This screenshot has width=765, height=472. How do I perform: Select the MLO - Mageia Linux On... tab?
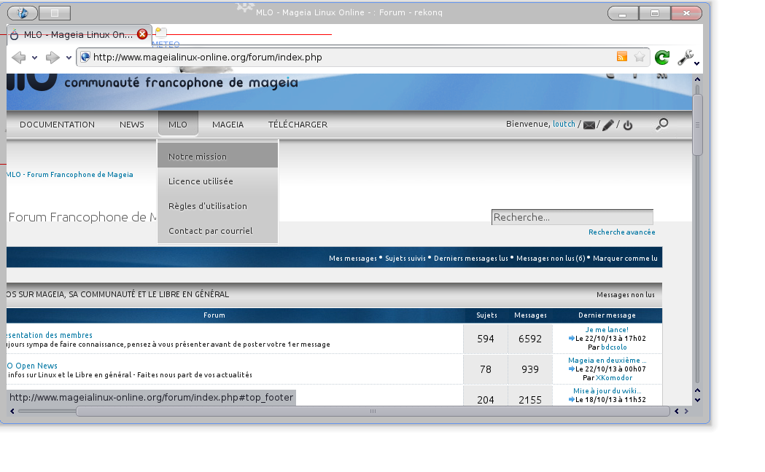[x=79, y=34]
